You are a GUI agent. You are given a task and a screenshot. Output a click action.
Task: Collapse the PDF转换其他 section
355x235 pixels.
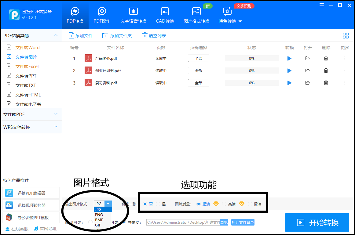pyautogui.click(x=56, y=35)
